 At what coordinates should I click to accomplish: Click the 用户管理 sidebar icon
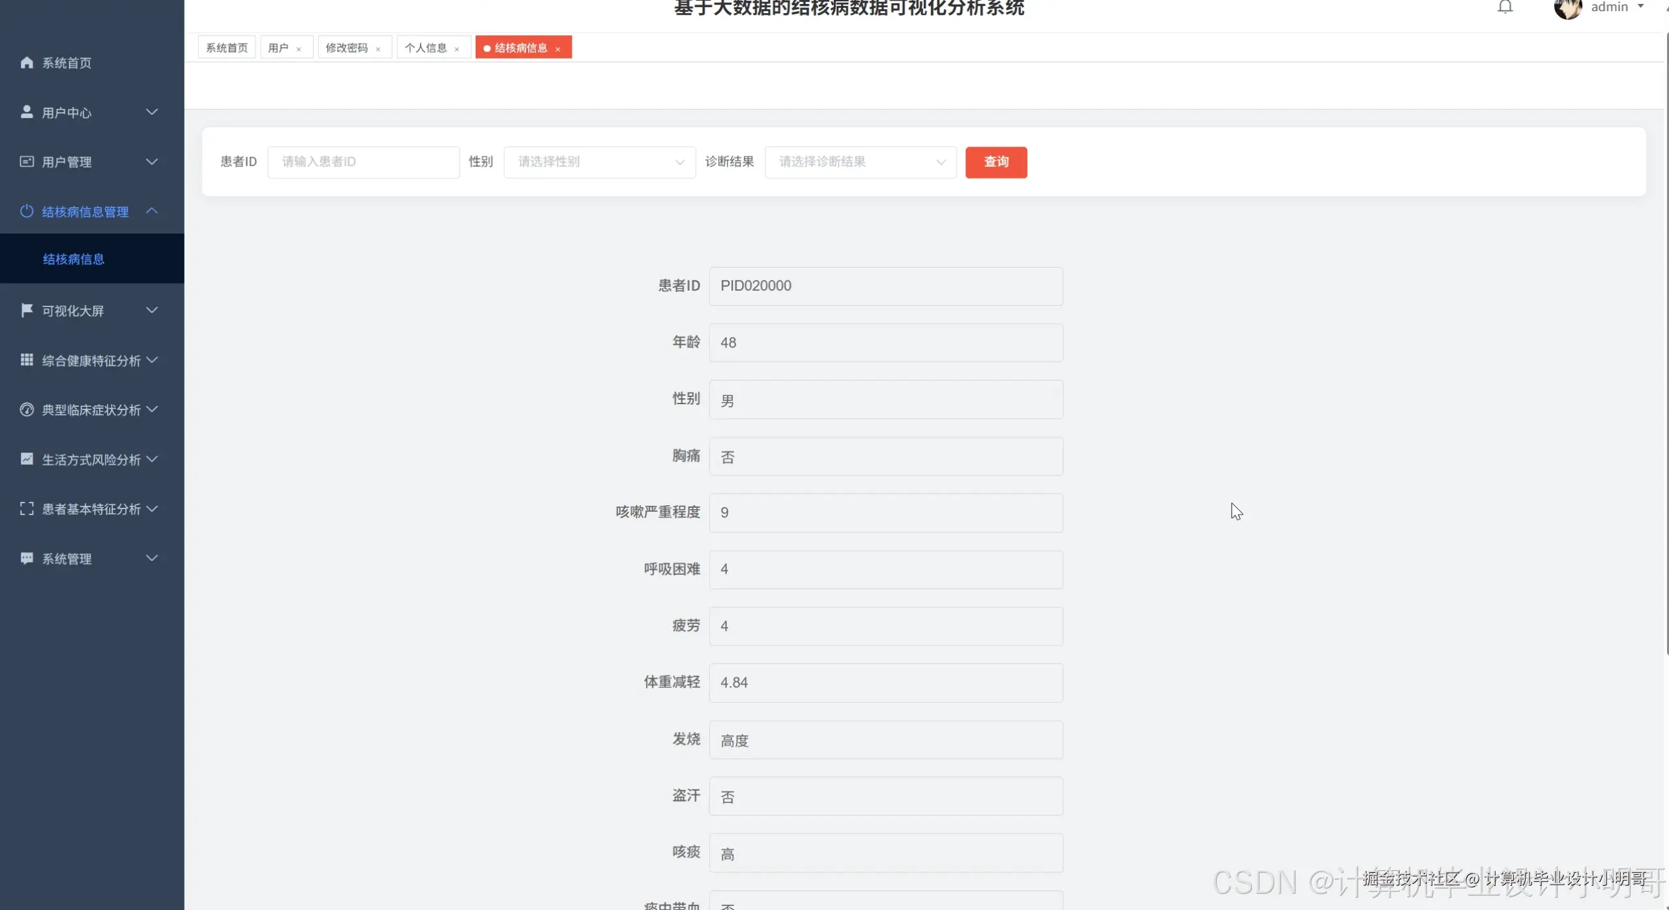pos(25,161)
